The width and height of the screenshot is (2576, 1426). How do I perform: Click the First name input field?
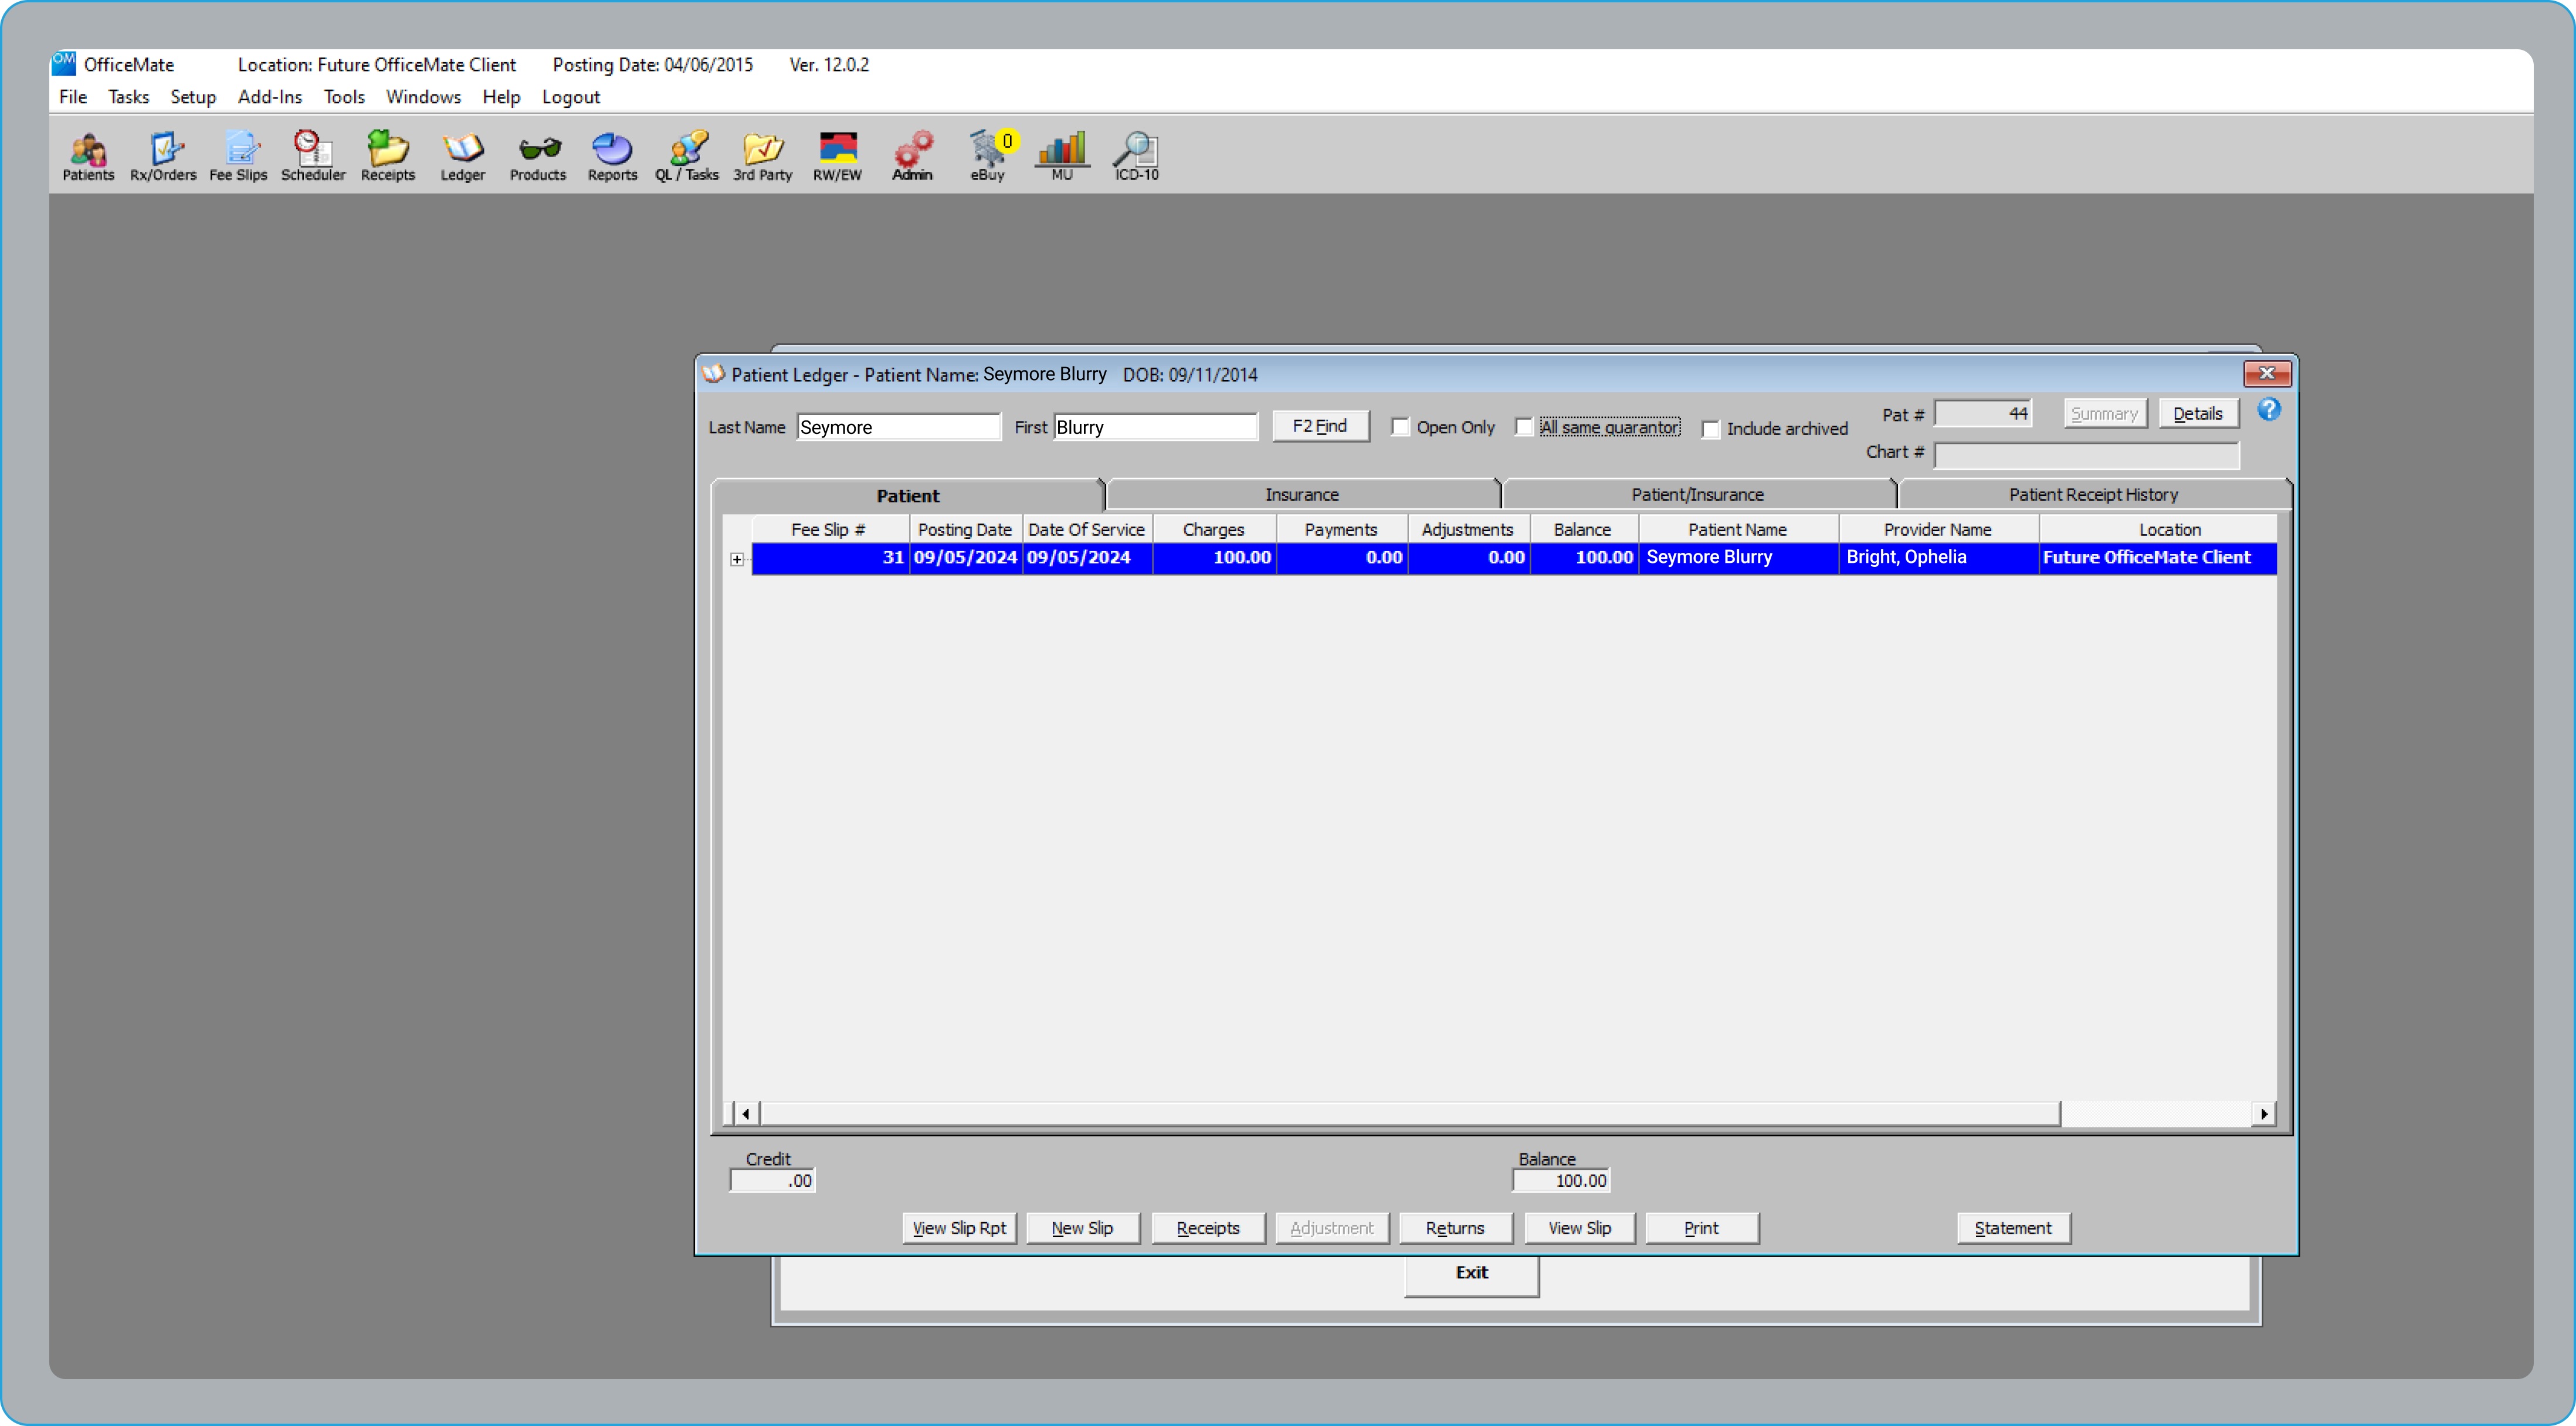1155,427
